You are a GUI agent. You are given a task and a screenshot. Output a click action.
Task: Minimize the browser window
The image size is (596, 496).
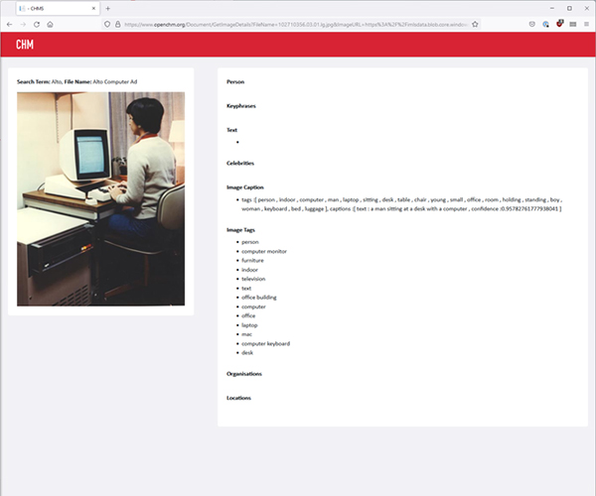point(552,8)
